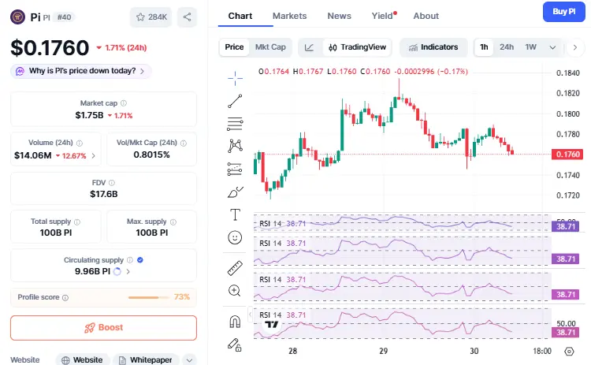Click the Profile score progress bar
This screenshot has height=365, width=591.
click(x=149, y=297)
